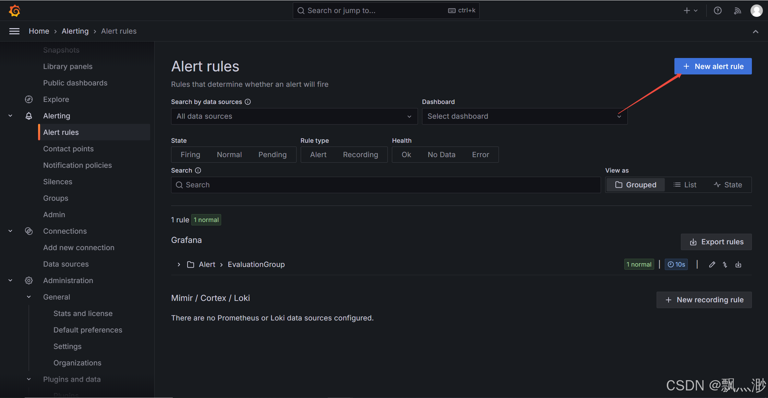
Task: Edit the EvaluationGroup rule group with pencil icon
Action: [712, 265]
